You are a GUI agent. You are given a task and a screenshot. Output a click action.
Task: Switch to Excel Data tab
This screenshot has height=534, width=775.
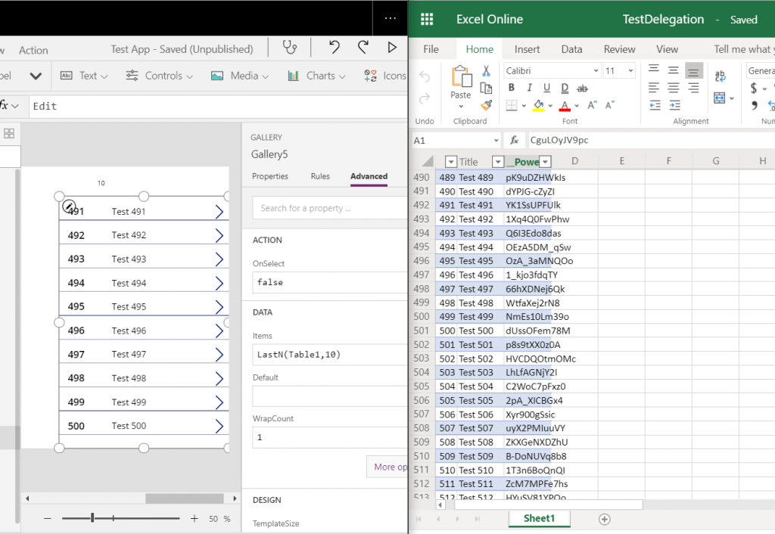click(x=571, y=49)
